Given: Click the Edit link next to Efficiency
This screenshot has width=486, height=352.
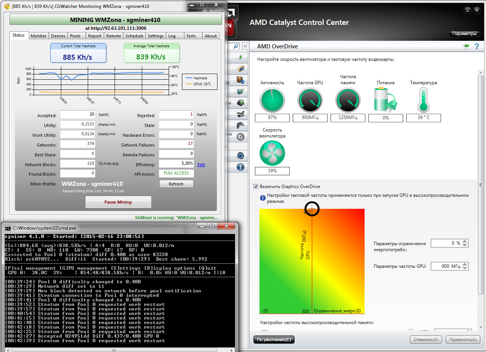Looking at the screenshot, I should (x=201, y=165).
